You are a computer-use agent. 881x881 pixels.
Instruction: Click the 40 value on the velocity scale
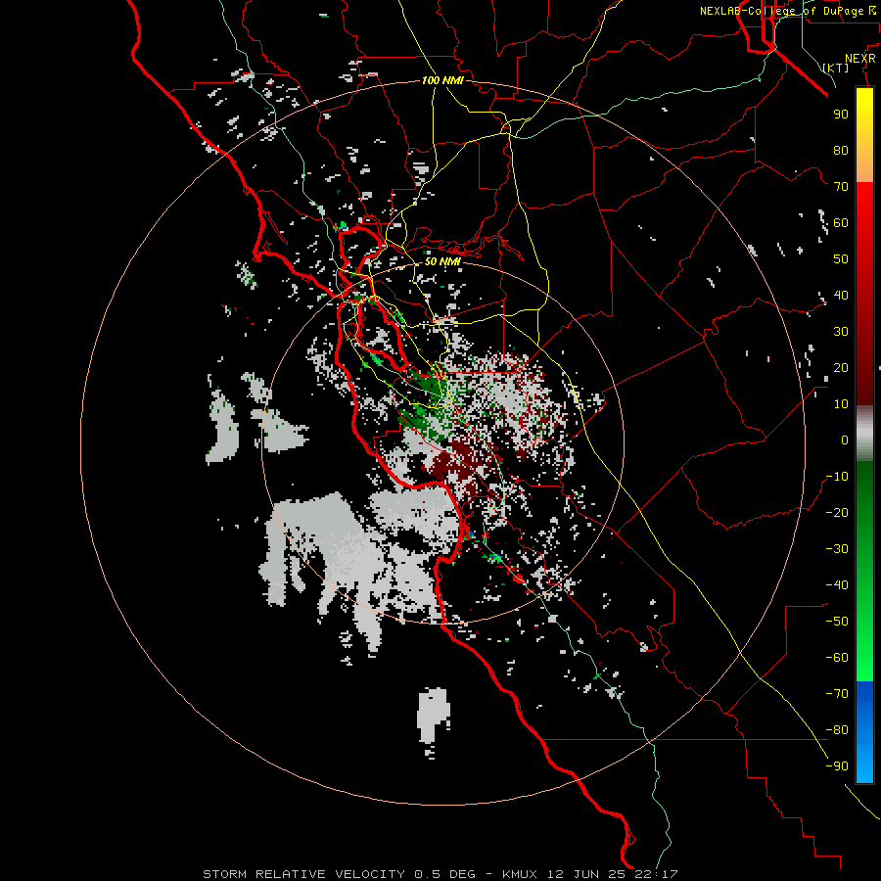click(x=841, y=296)
